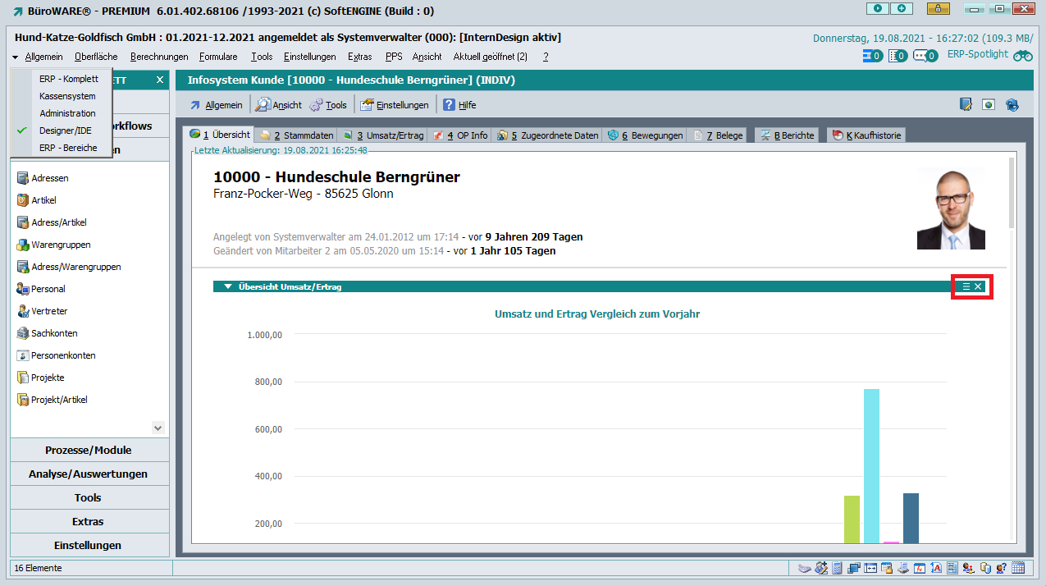
Task: Collapse the Übersicht Umsatz/Ertrag section triangle
Action: [227, 286]
